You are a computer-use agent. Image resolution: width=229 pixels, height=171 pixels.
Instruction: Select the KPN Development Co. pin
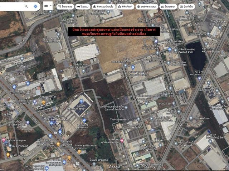coord(137,166)
